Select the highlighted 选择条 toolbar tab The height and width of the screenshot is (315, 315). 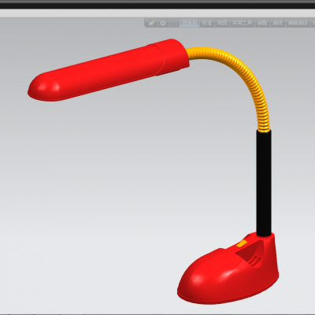coord(190,23)
